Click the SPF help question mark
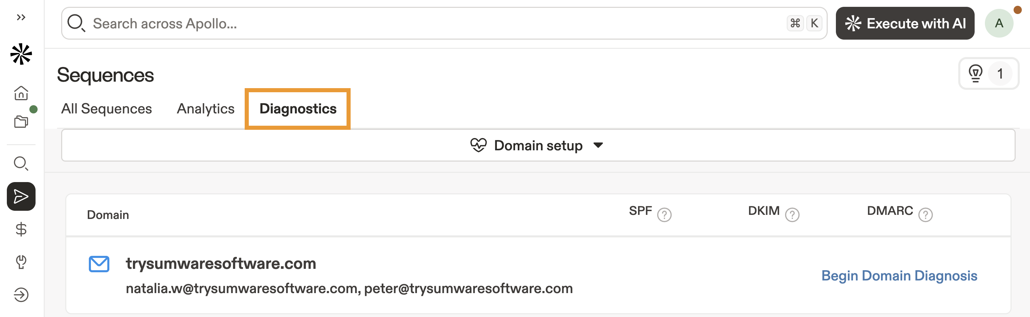This screenshot has width=1030, height=317. point(664,215)
